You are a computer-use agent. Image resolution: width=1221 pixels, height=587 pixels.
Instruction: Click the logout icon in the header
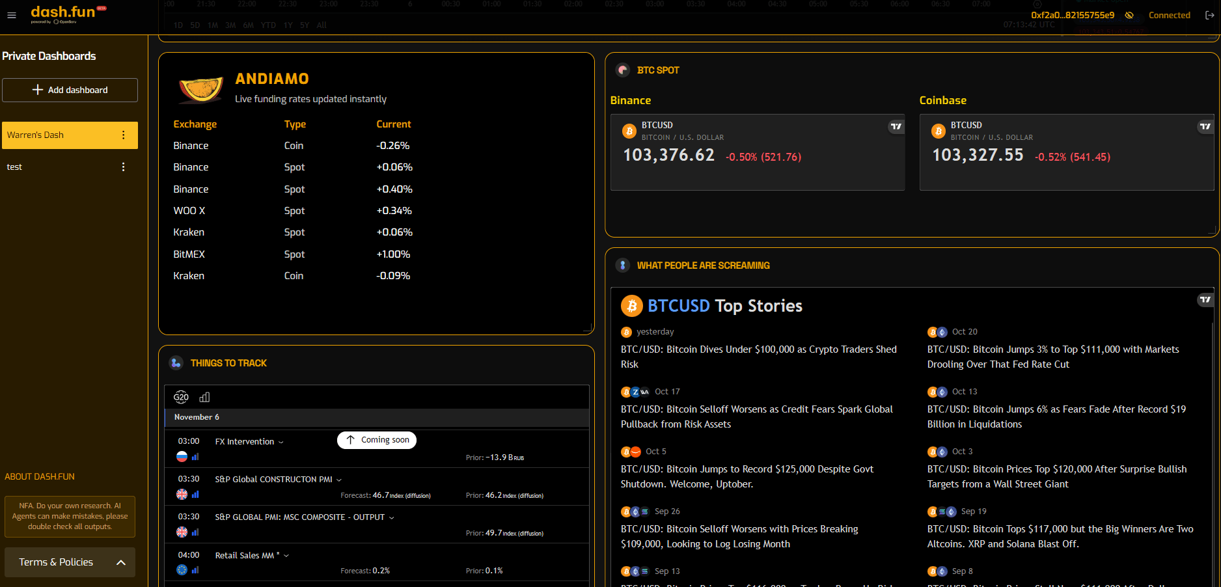(1209, 15)
